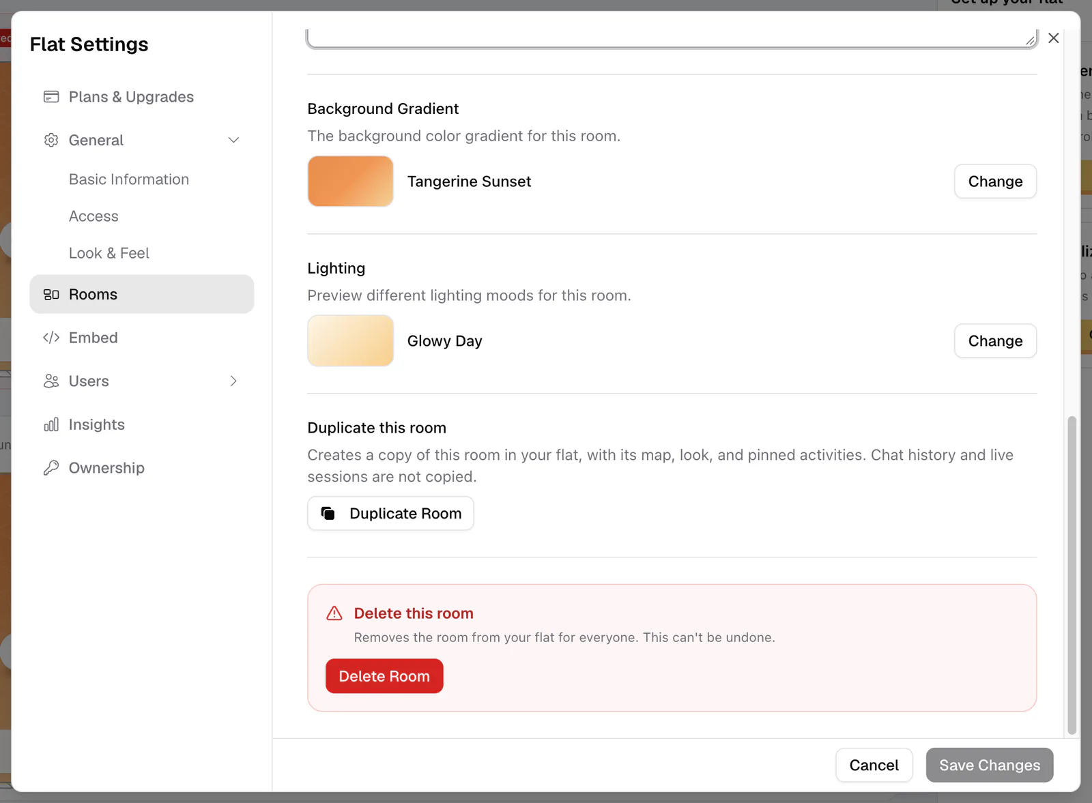
Task: Go to Basic Information settings
Action: coord(129,179)
